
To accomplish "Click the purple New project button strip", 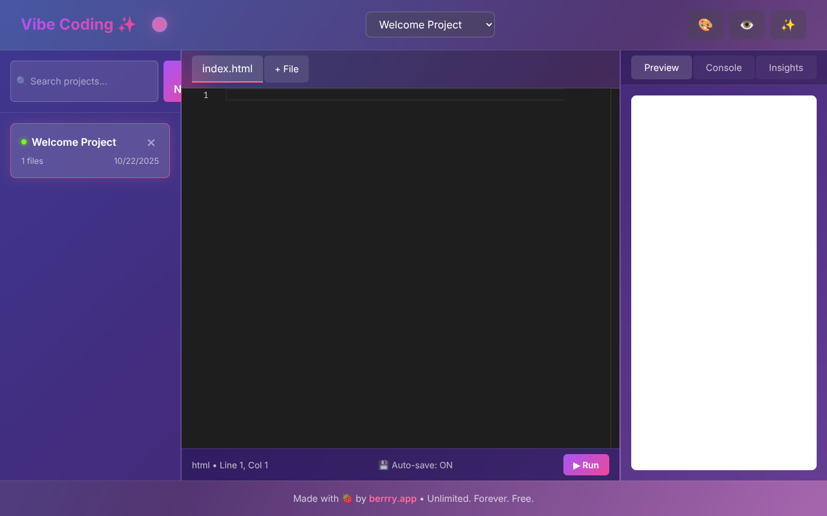I will (174, 81).
